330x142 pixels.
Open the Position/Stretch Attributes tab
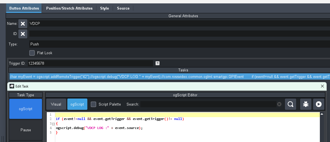click(x=69, y=8)
